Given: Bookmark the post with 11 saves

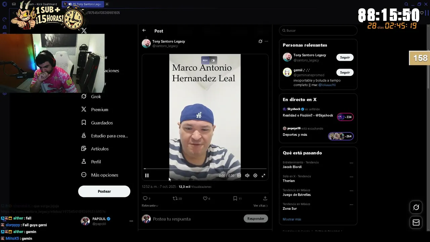Looking at the screenshot, I should point(235,198).
